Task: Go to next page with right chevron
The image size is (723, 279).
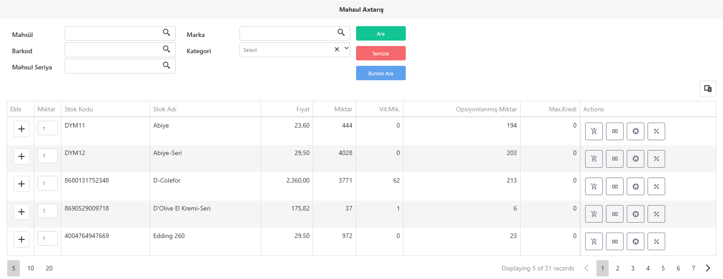Action: 708,268
